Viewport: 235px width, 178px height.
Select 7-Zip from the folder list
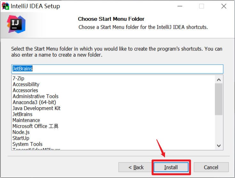[x=19, y=78]
